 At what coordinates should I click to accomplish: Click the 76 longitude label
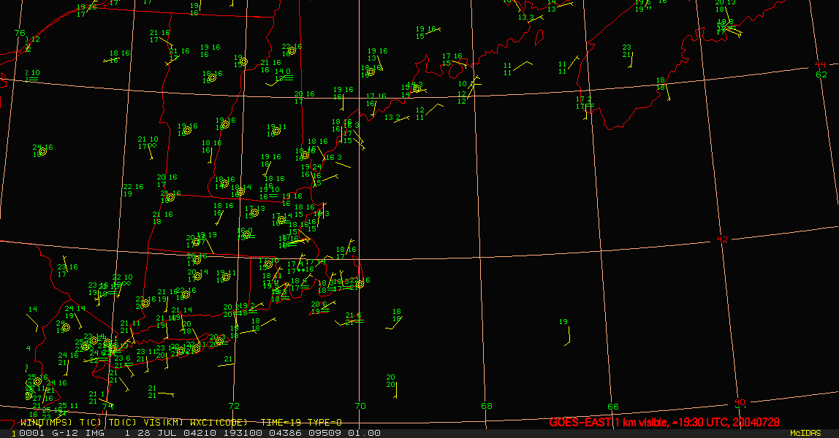[20, 33]
